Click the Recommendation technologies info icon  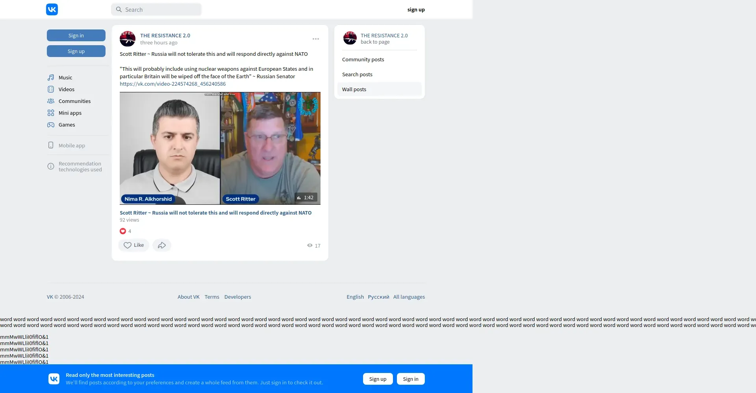pos(51,166)
